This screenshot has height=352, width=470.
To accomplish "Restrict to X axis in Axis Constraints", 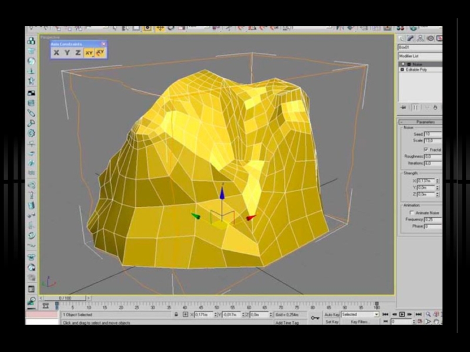I will click(56, 53).
